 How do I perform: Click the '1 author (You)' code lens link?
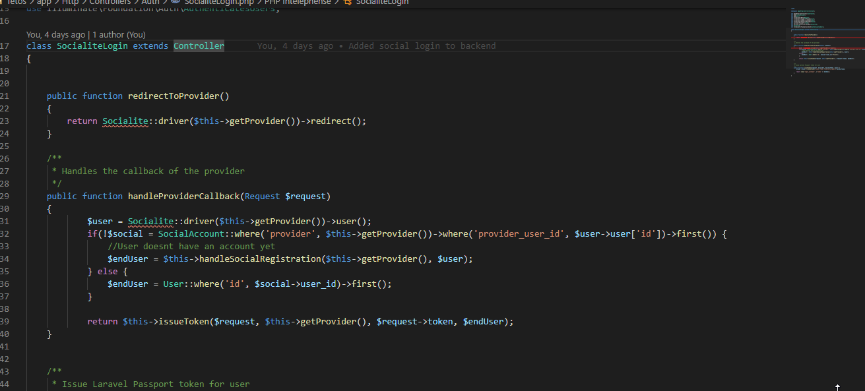click(x=119, y=34)
